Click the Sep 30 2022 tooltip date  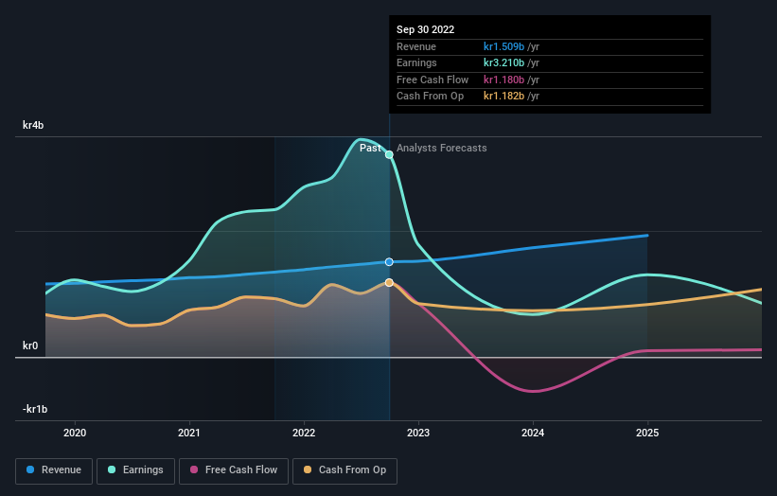pyautogui.click(x=425, y=29)
